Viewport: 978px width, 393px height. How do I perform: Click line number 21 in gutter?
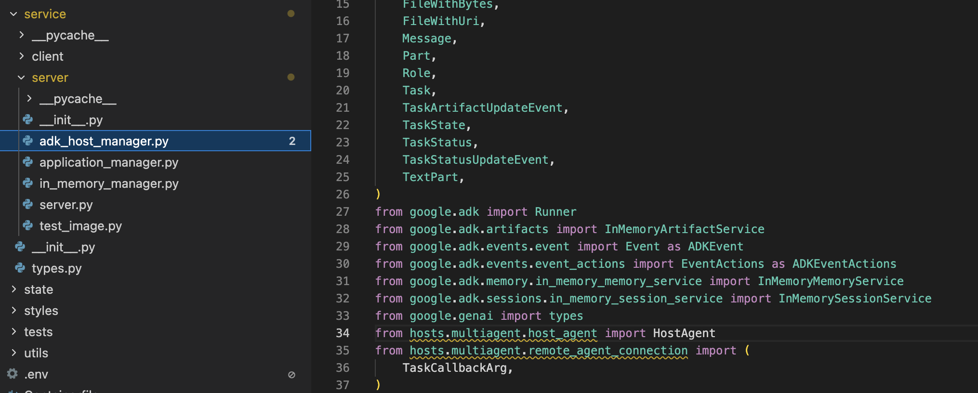click(x=343, y=107)
